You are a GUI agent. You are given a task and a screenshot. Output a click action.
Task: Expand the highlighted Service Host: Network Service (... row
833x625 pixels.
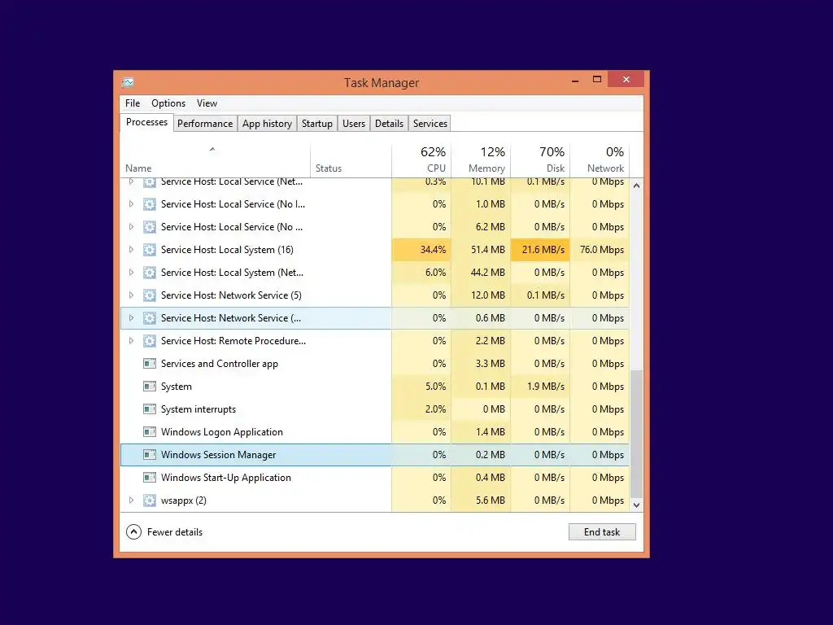(x=131, y=318)
